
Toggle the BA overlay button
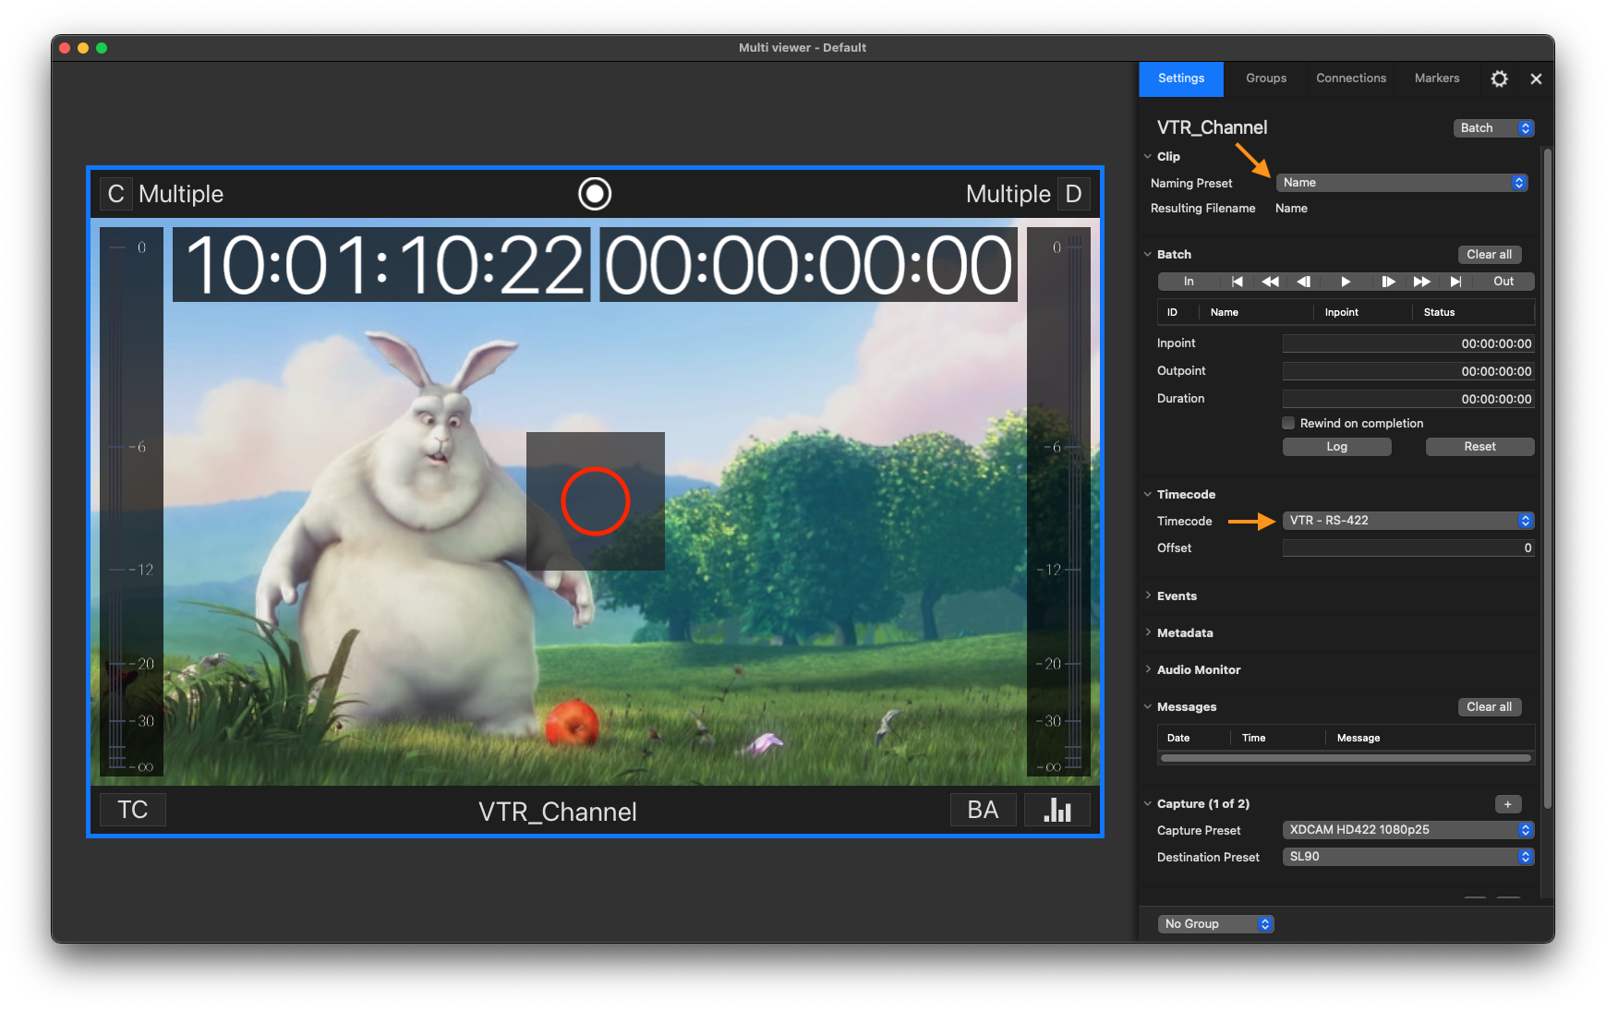(x=983, y=810)
